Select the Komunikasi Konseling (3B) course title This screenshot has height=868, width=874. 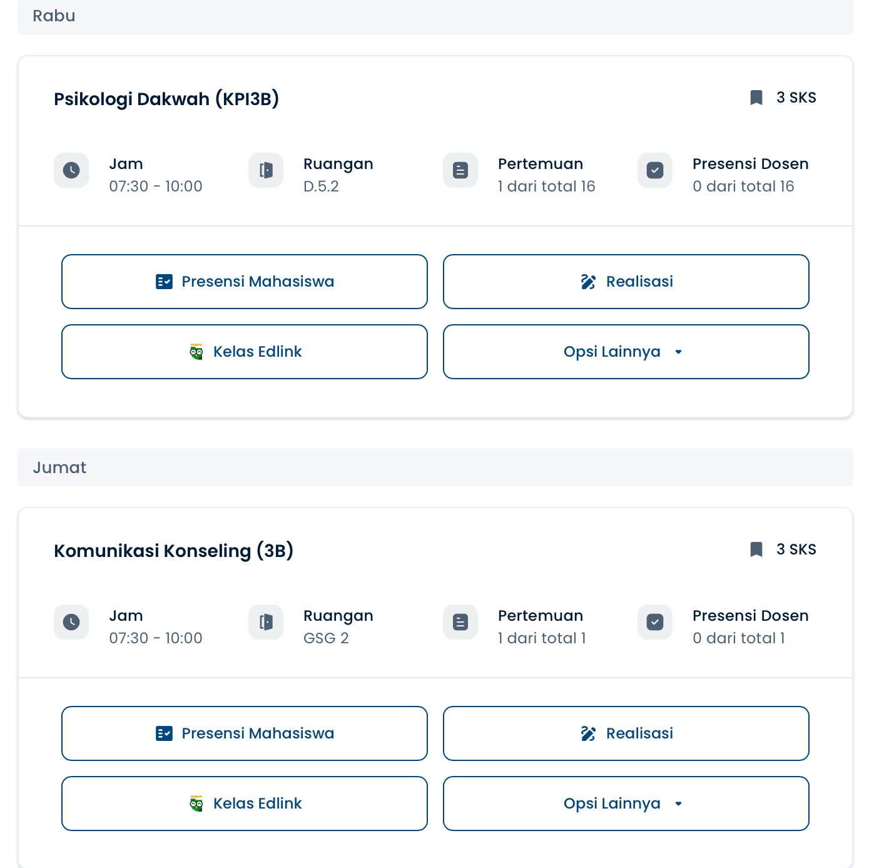pyautogui.click(x=173, y=551)
